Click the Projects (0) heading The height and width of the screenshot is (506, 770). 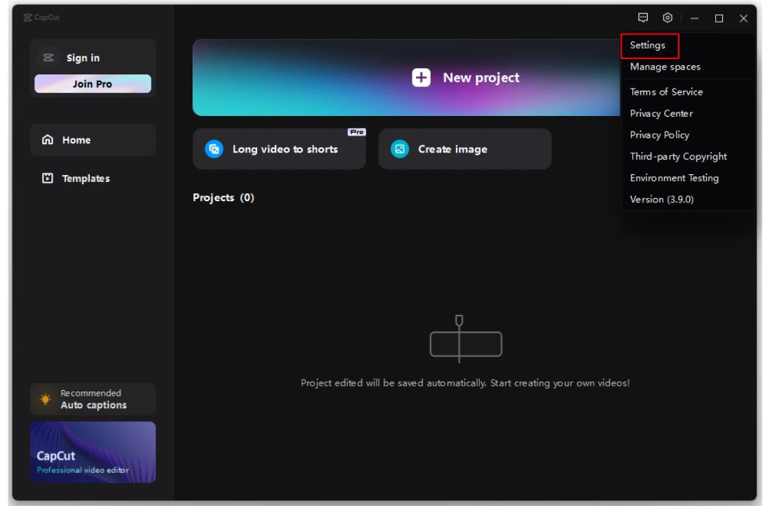coord(223,197)
